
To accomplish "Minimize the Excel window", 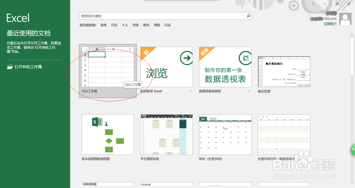I will pos(325,4).
